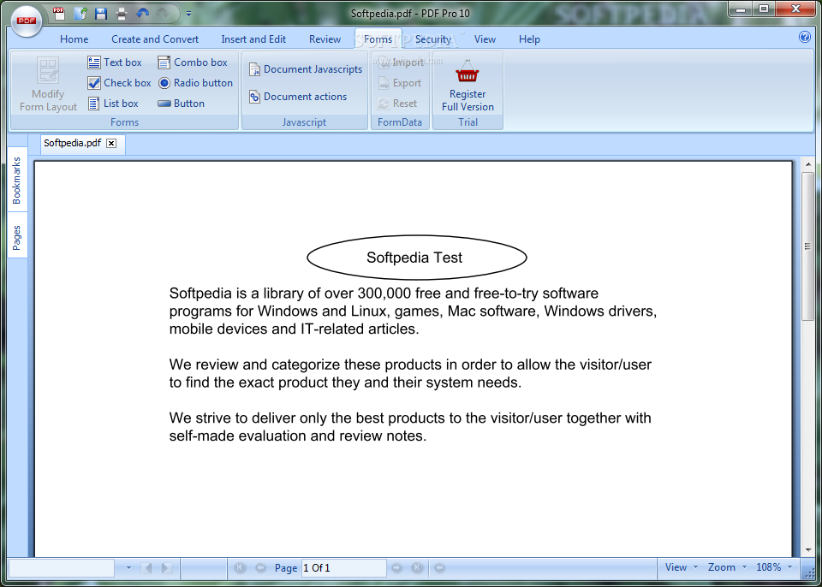Open the View dropdown in status bar

(681, 567)
